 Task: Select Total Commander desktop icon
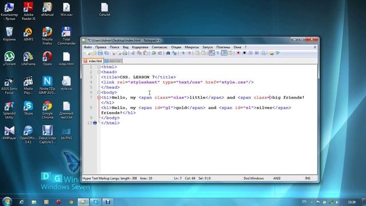[x=66, y=35]
